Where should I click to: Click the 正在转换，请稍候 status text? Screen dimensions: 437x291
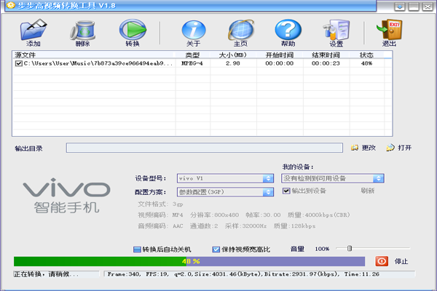[46, 274]
